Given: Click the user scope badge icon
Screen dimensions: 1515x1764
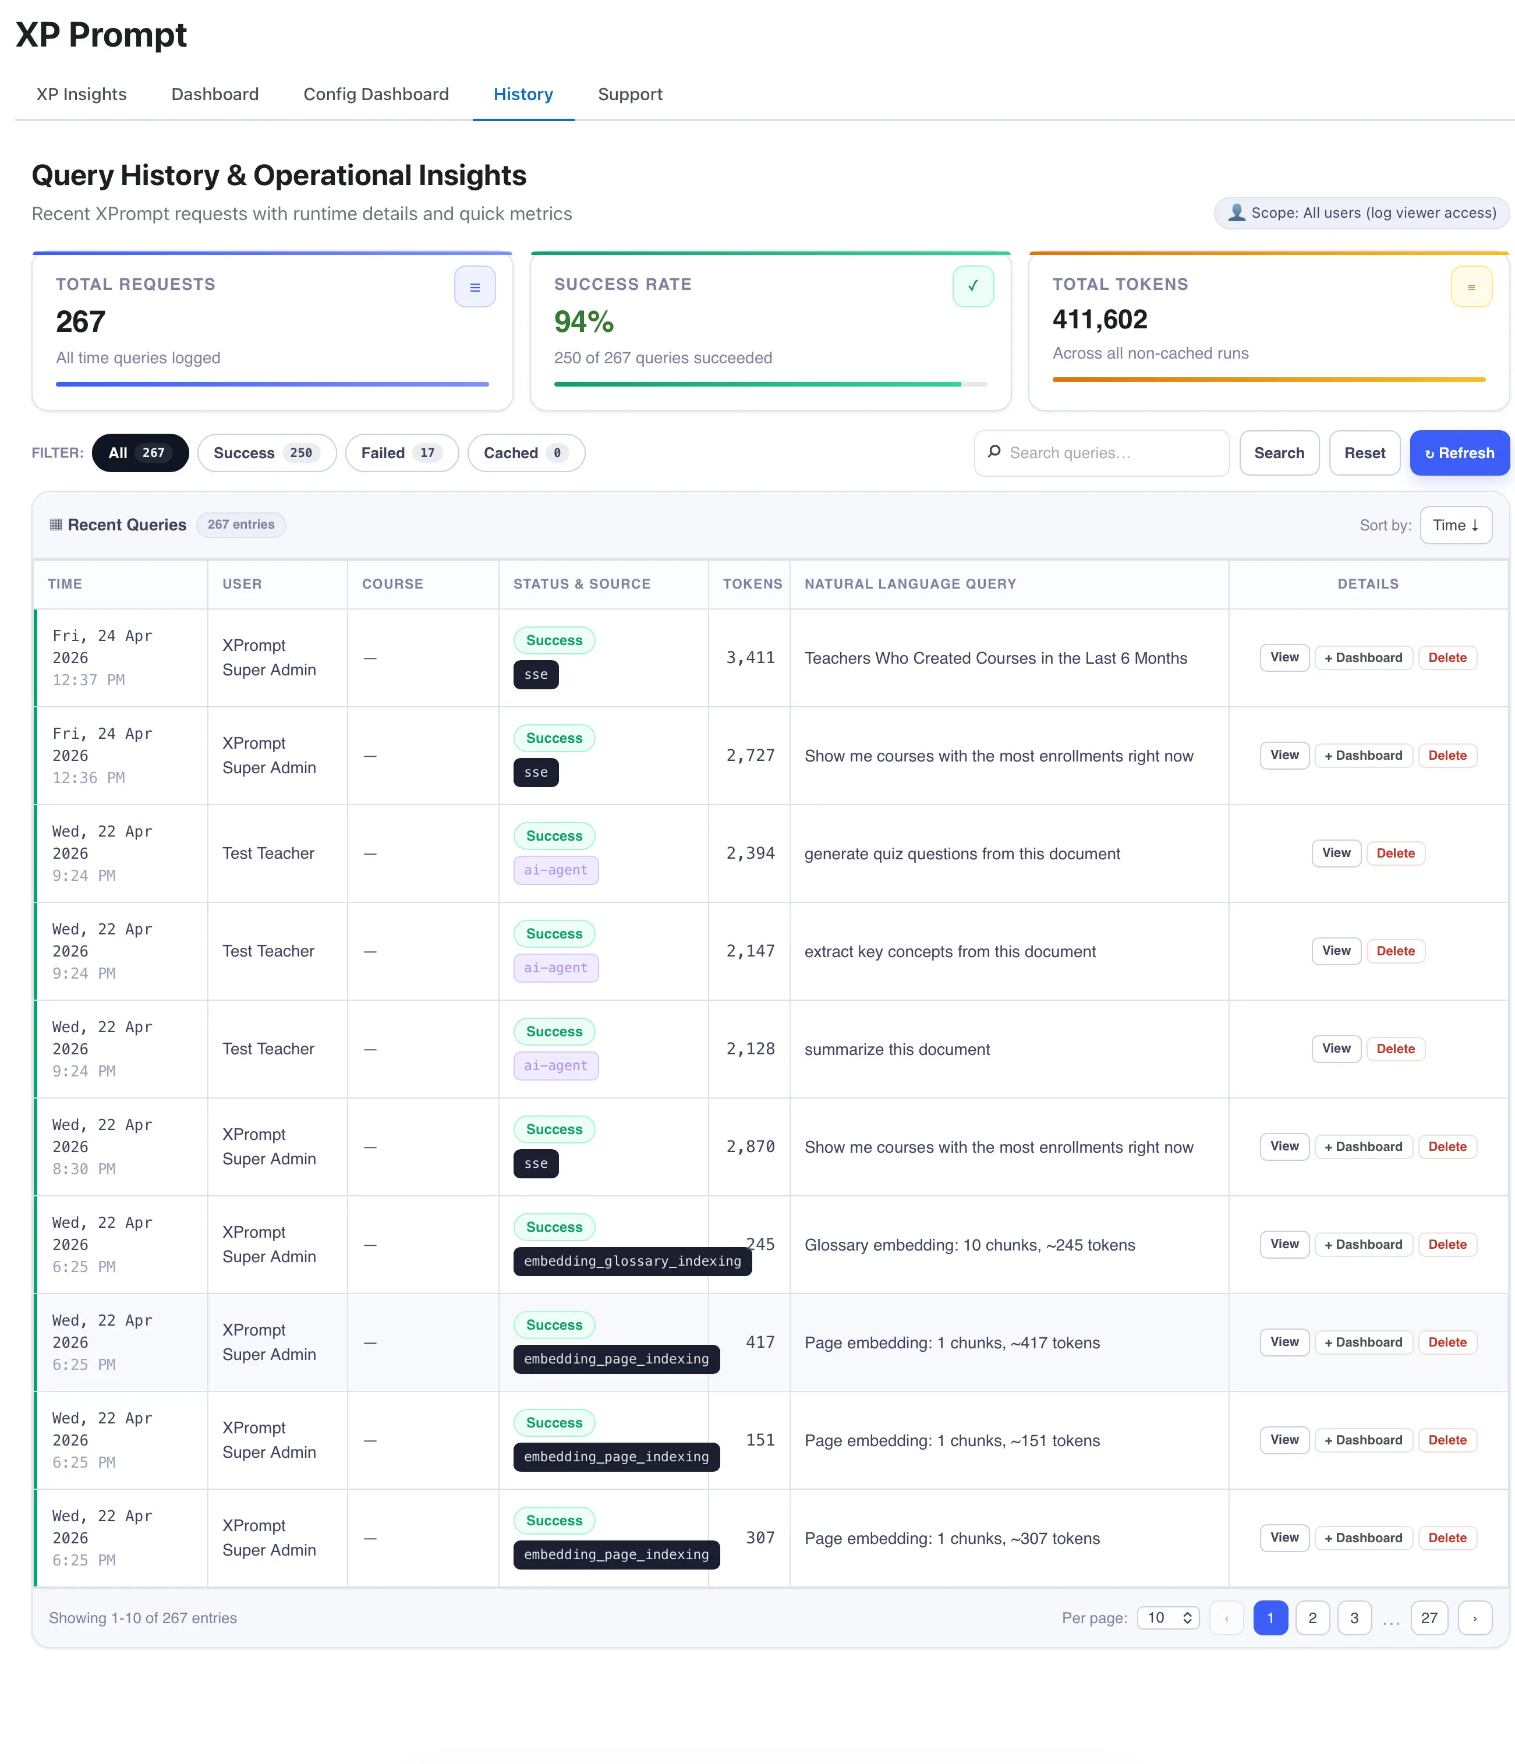Looking at the screenshot, I should pyautogui.click(x=1237, y=213).
